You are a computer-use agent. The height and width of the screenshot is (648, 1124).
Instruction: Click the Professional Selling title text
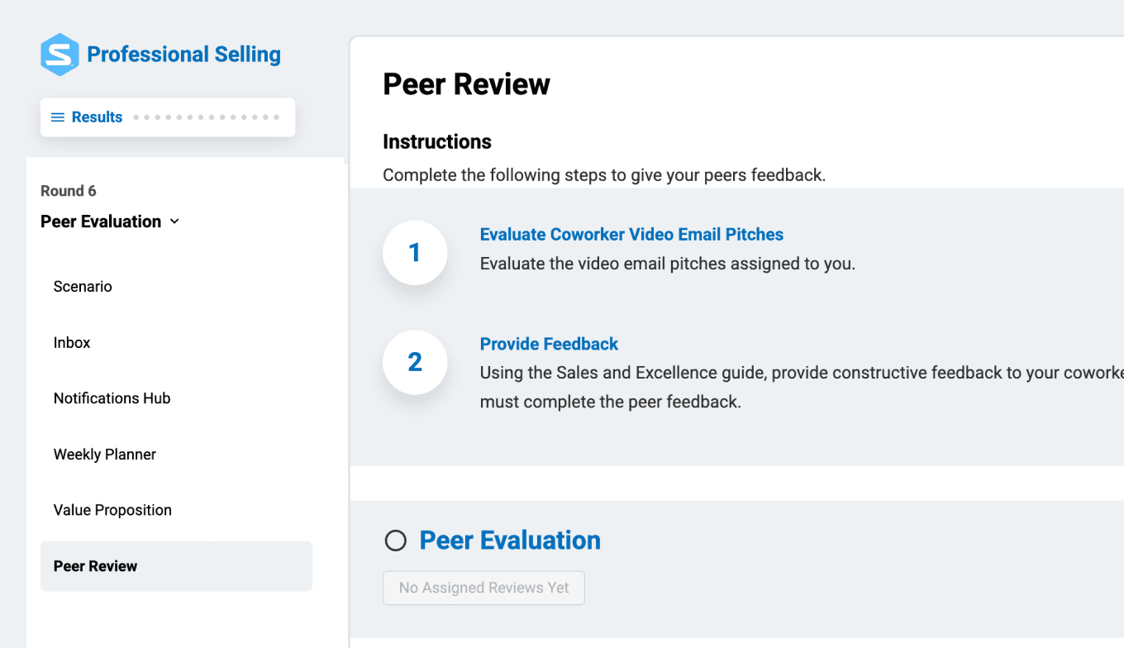click(x=183, y=55)
